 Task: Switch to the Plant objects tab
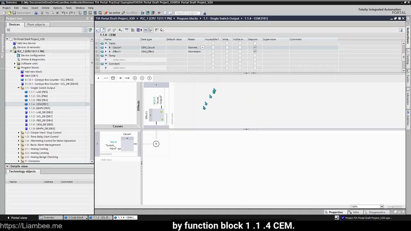[36, 24]
